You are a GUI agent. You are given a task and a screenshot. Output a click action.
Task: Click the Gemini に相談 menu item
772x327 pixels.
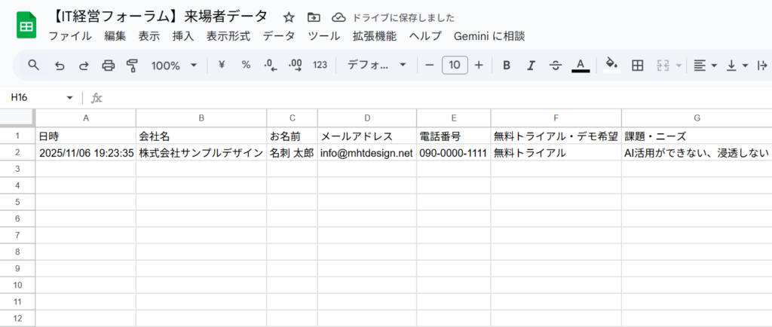click(489, 36)
